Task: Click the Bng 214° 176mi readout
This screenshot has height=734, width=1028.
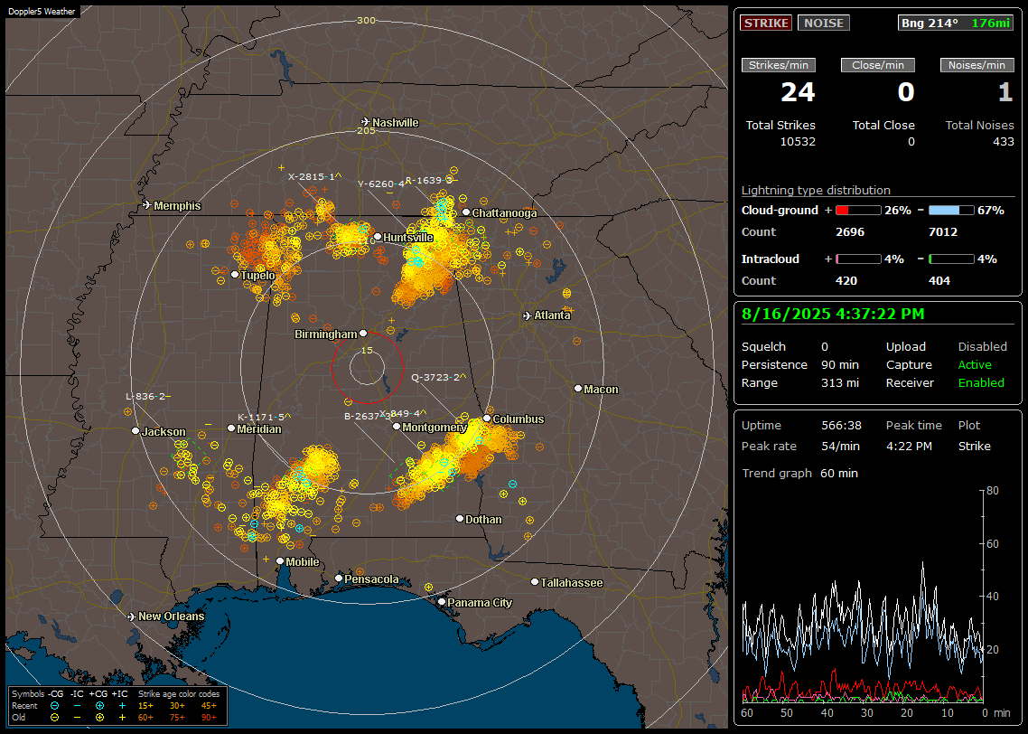Action: [x=956, y=23]
